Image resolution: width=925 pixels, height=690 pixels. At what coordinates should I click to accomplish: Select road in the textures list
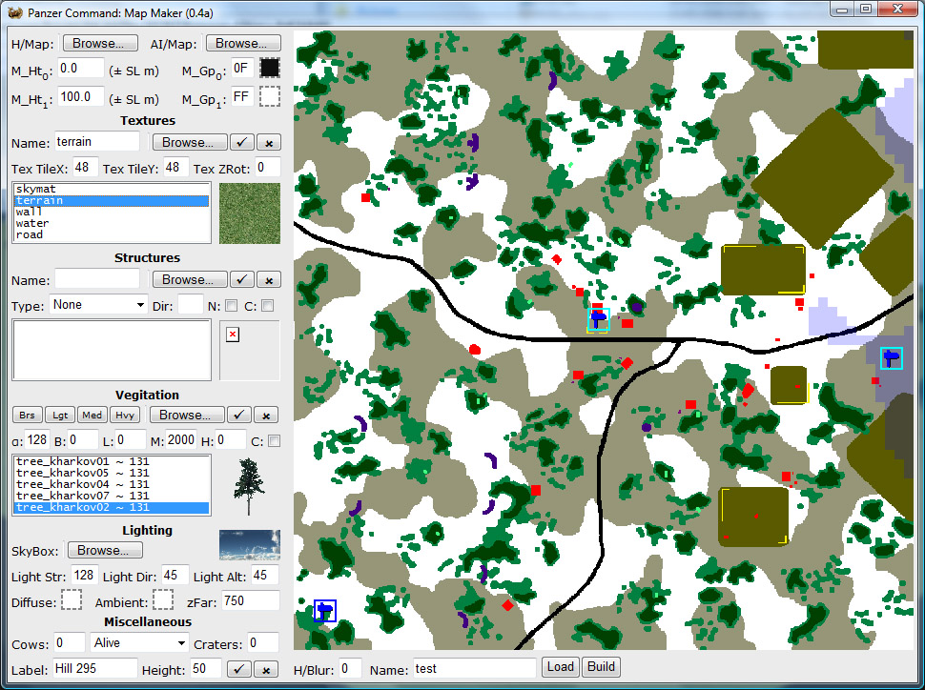[x=112, y=234]
